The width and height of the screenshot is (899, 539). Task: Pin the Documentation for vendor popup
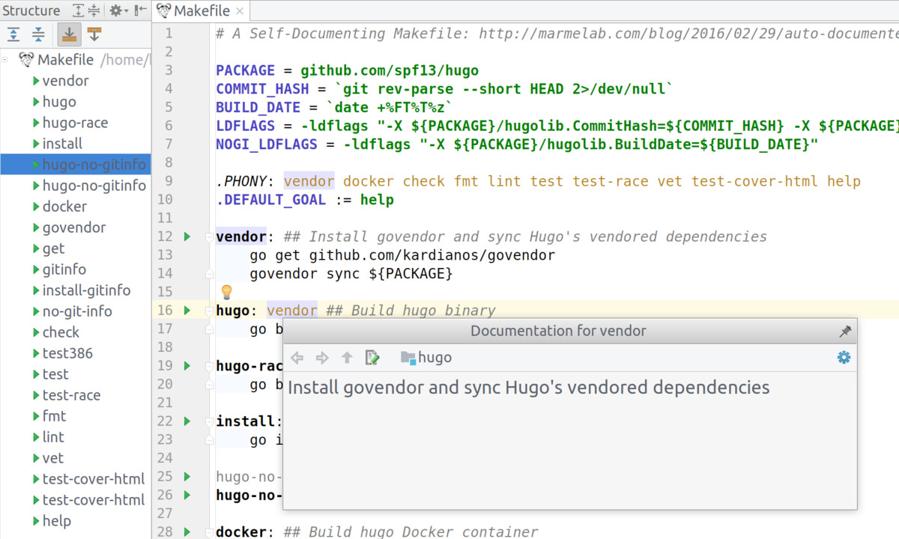[845, 331]
